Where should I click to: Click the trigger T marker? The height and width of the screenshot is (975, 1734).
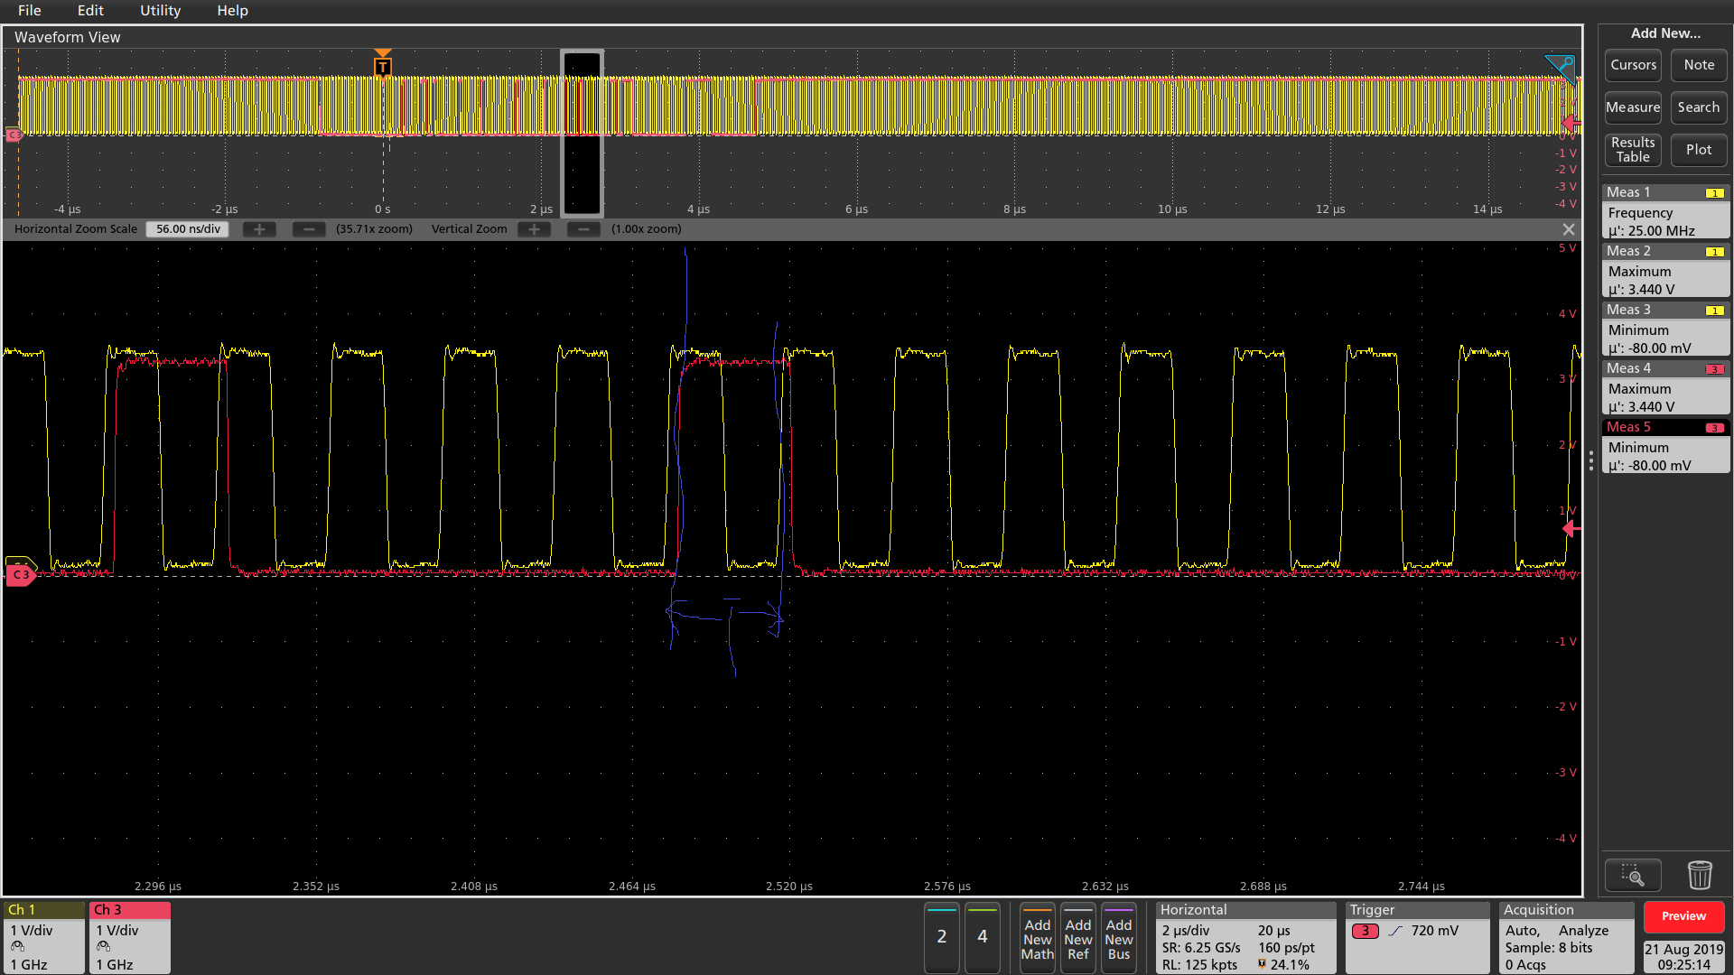pyautogui.click(x=383, y=67)
